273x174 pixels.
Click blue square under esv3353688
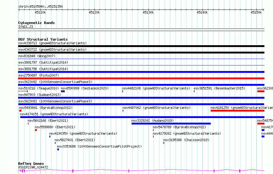pos(58,149)
